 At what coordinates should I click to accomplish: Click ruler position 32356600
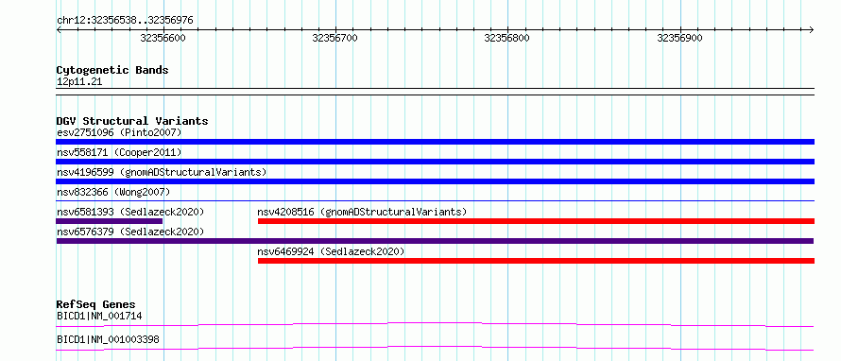pos(163,38)
